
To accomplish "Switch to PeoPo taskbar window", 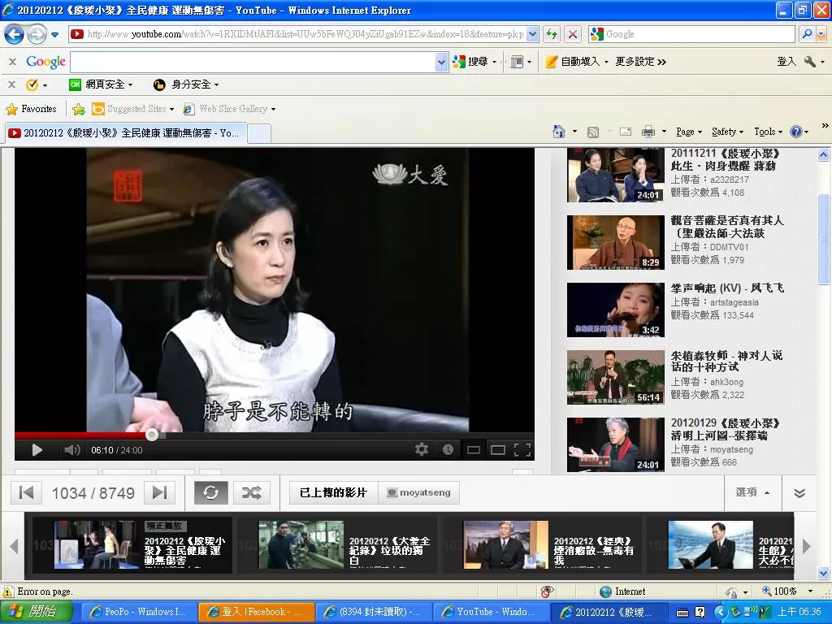I will pyautogui.click(x=139, y=612).
